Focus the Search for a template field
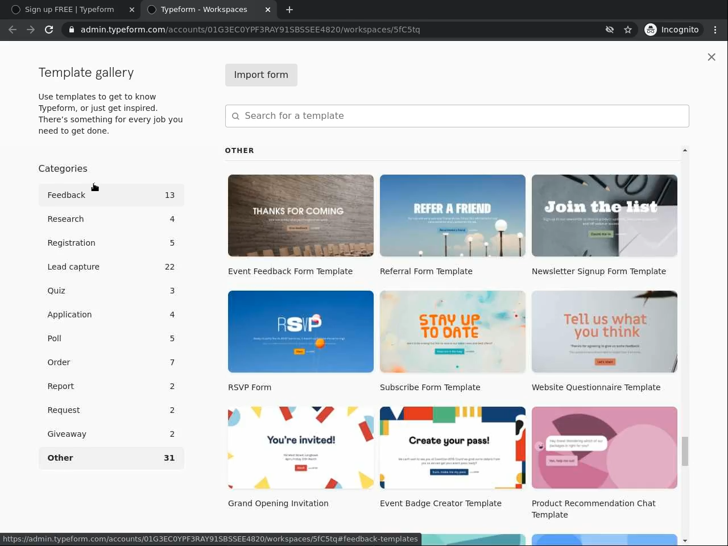728x546 pixels. 457,116
